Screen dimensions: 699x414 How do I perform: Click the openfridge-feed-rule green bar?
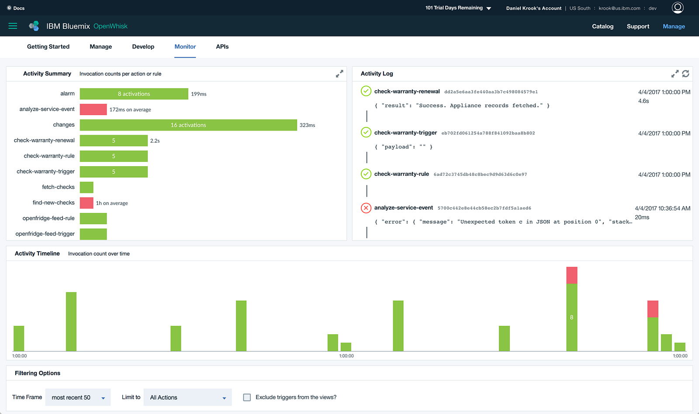coord(93,219)
